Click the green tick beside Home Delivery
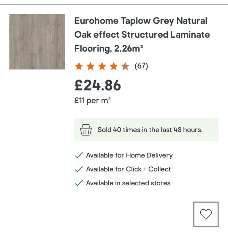The image size is (228, 234). (79, 155)
